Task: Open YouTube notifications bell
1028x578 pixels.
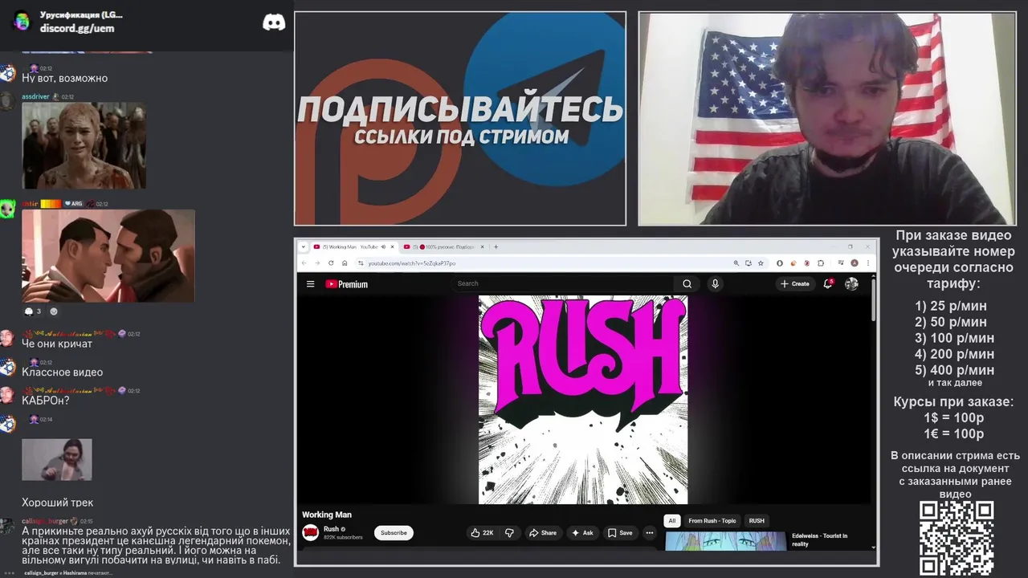Action: (x=828, y=283)
